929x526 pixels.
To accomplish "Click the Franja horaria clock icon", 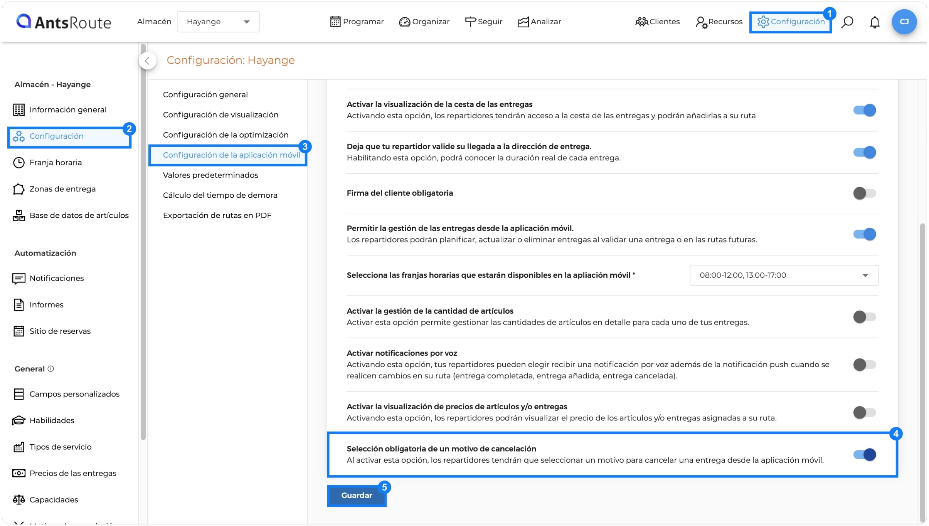I will tap(19, 163).
